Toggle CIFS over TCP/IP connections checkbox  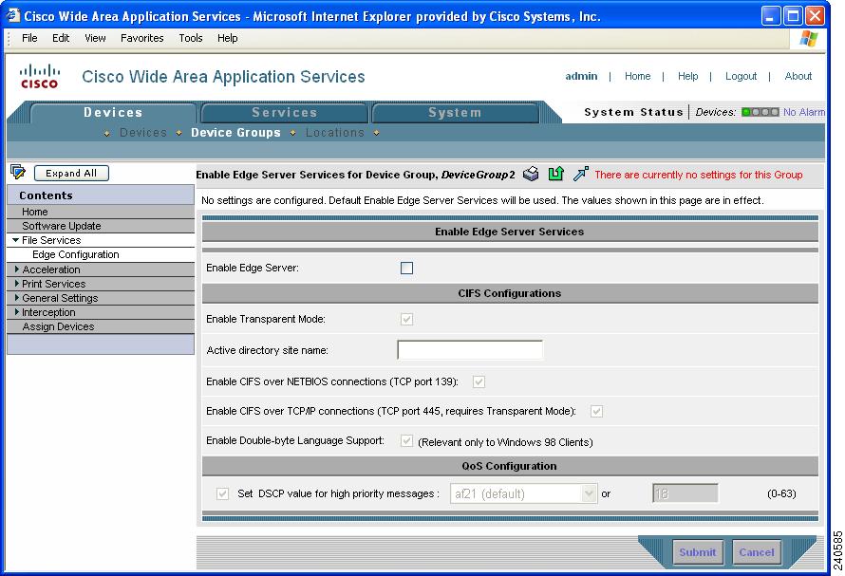pyautogui.click(x=596, y=411)
